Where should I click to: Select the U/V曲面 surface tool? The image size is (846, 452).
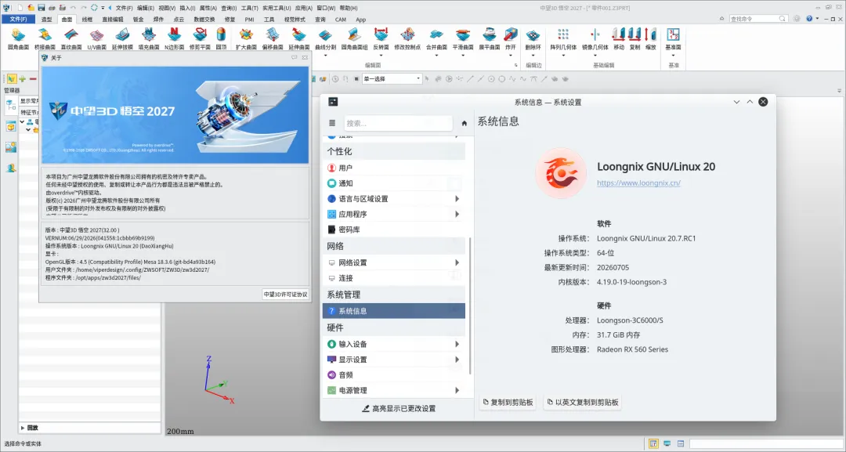point(96,39)
